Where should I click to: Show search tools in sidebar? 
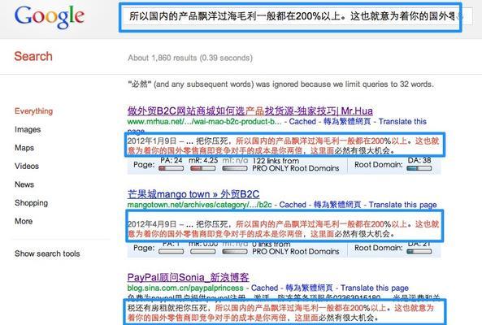[47, 253]
